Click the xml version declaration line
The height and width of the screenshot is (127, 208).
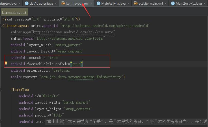pos(41,19)
